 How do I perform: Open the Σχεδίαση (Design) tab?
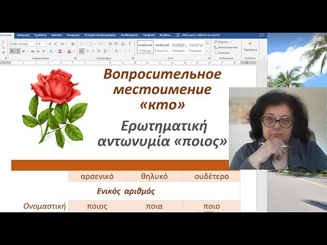[40, 35]
